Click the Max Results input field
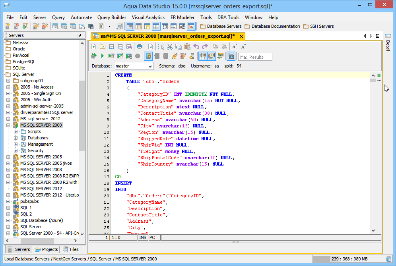Screen dimensions: 396x266 [x=255, y=57]
